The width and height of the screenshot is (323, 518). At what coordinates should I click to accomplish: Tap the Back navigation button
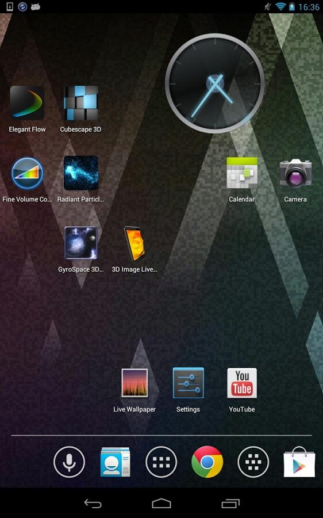[93, 504]
